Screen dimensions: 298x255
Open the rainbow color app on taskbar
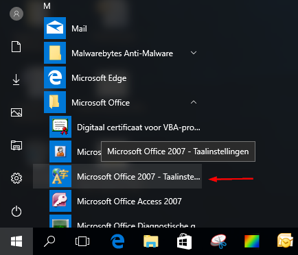(252, 241)
